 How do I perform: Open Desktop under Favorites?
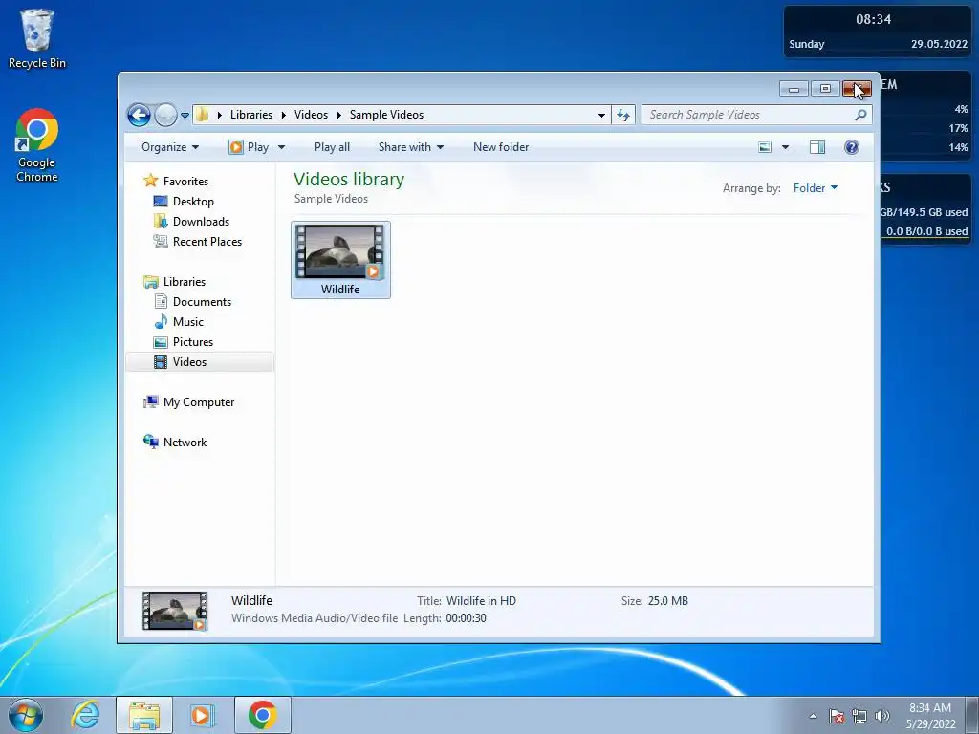point(193,202)
